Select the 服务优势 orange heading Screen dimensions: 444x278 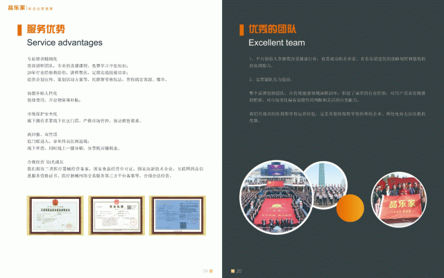point(46,29)
